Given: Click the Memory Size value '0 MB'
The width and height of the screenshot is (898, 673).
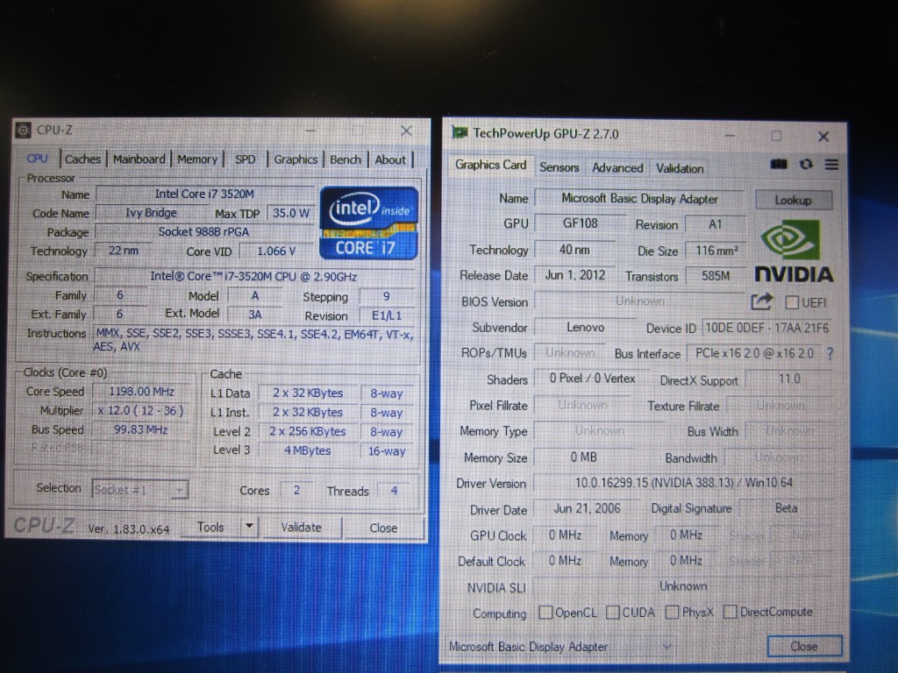Looking at the screenshot, I should 583,457.
